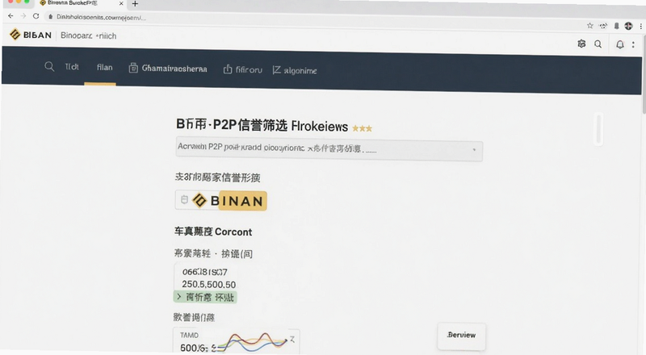Open notifications with the bell icon
Screen dimensions: 646x355
click(x=619, y=44)
